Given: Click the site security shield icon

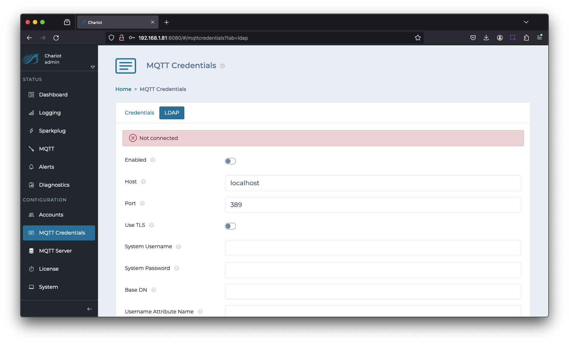Looking at the screenshot, I should 111,38.
